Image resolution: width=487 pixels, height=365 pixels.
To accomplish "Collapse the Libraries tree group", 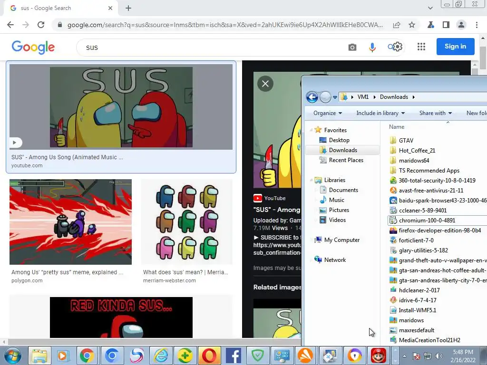I will tap(311, 180).
